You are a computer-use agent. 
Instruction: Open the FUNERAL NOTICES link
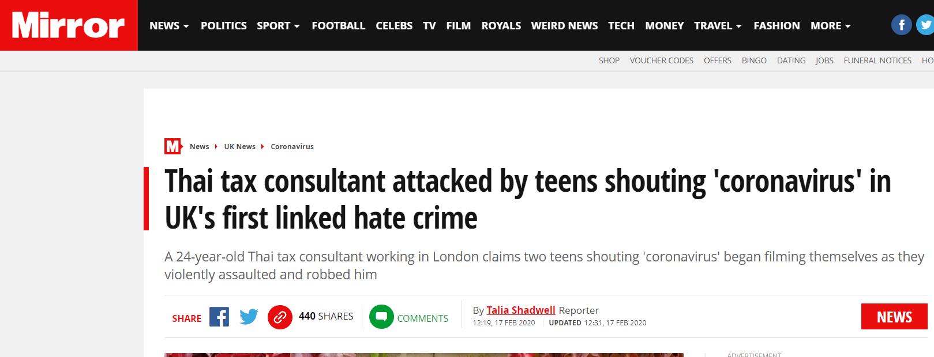(877, 60)
